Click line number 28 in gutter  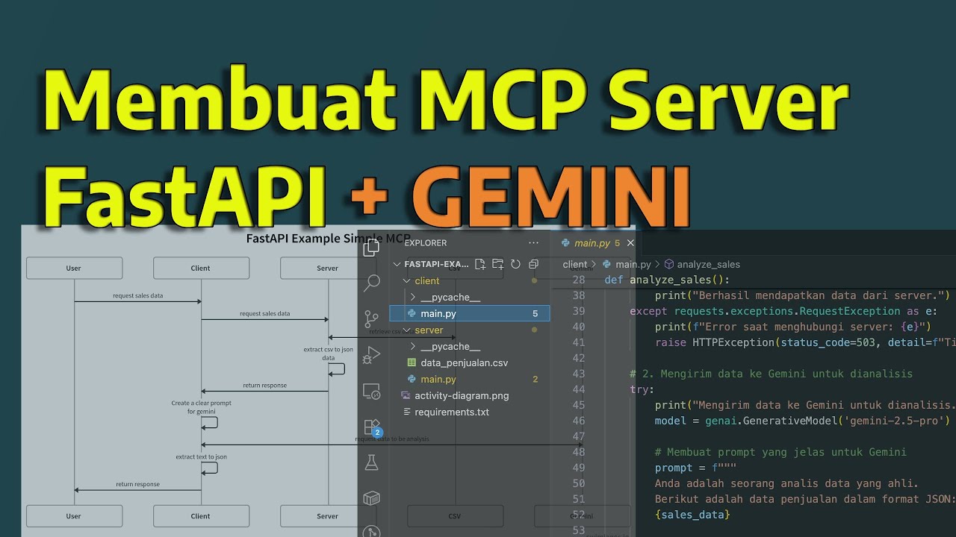click(x=578, y=280)
